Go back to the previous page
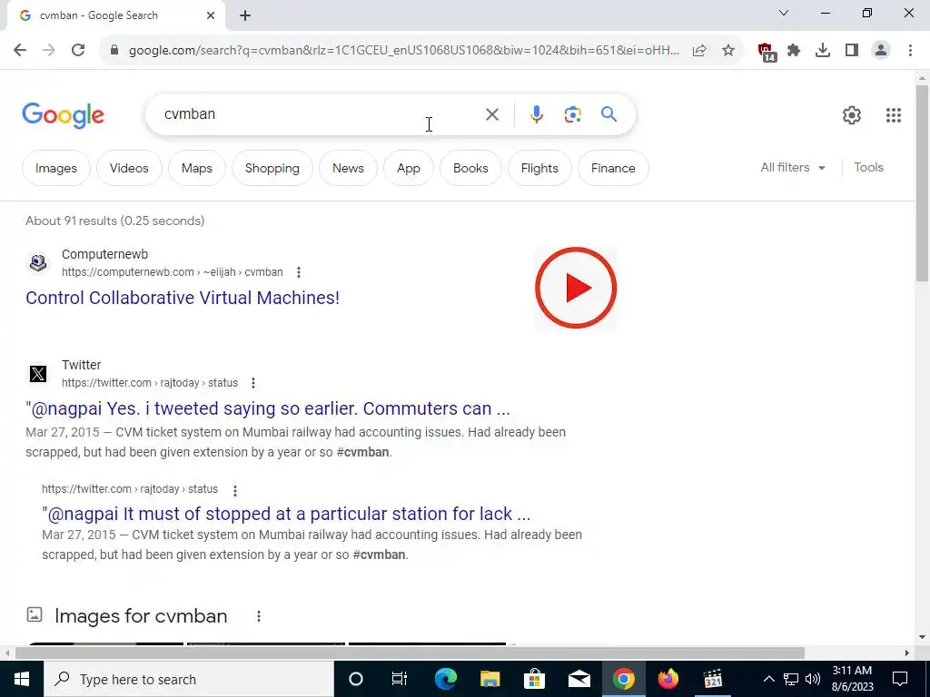 point(20,50)
